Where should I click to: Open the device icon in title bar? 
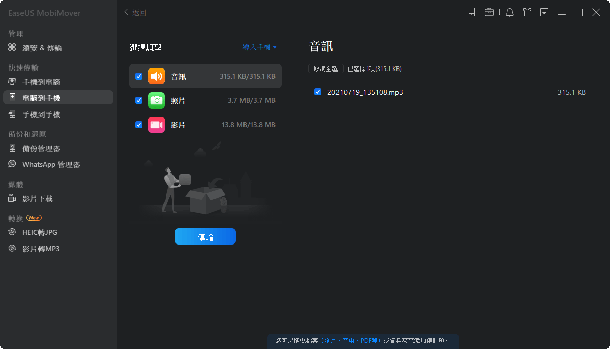point(472,12)
